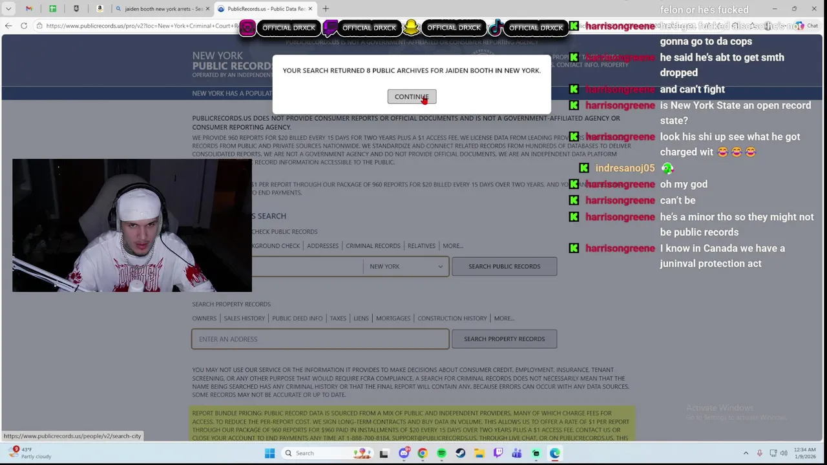
Task: Open Task View from the taskbar
Action: [x=384, y=453]
